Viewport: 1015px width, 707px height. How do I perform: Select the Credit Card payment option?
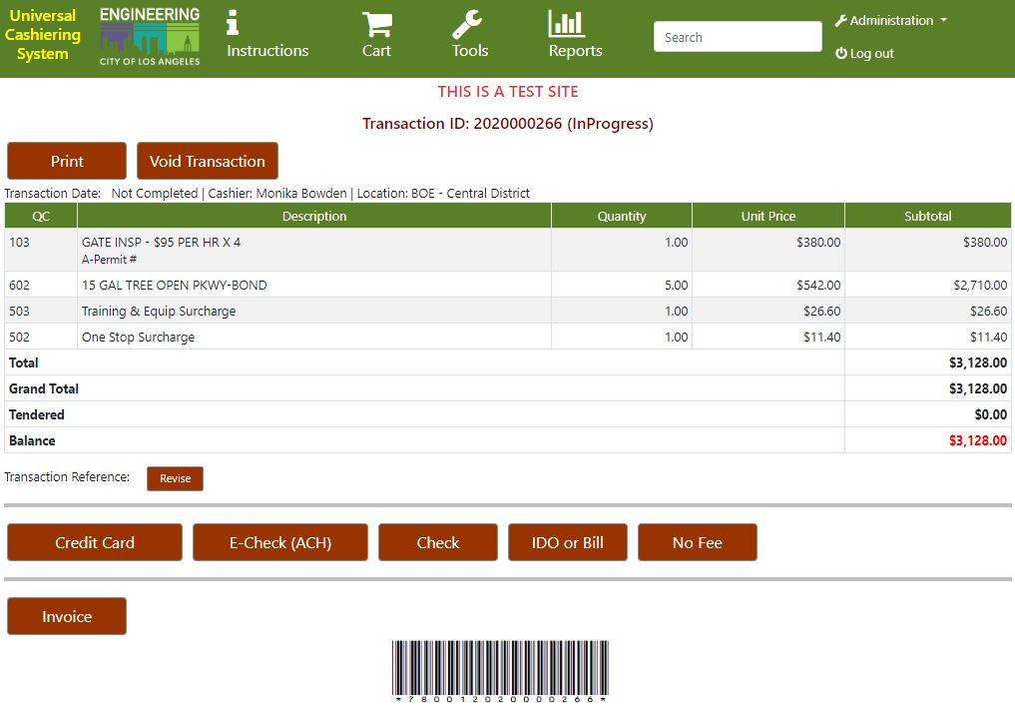94,542
